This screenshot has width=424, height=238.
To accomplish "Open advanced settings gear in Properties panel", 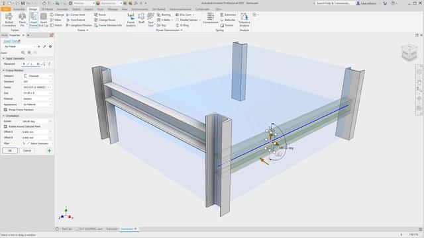I will point(50,46).
